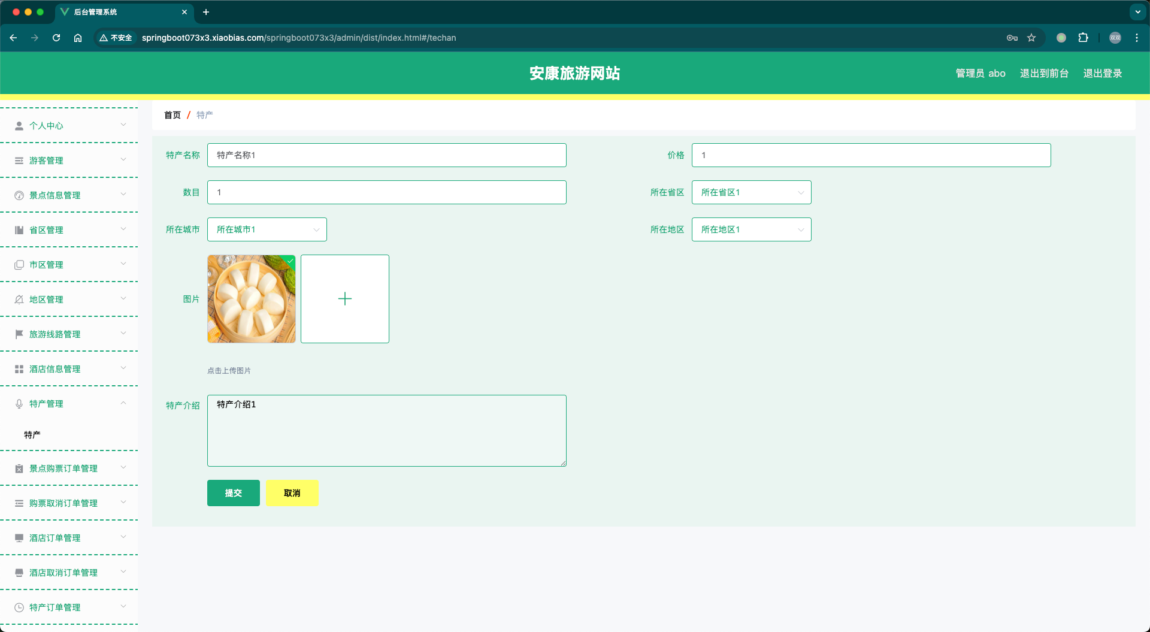This screenshot has height=632, width=1150.
Task: Click 退出登录 logout link
Action: (x=1103, y=73)
